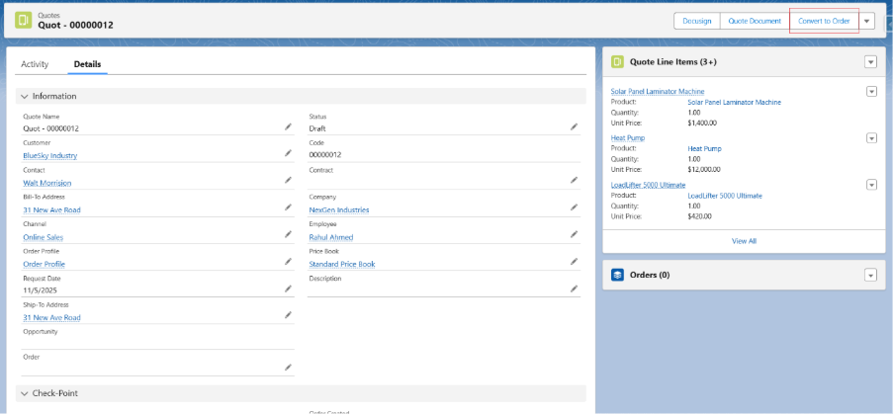Screen dimensions: 893x415
Task: Collapse the Check-Point section
Action: [x=25, y=393]
